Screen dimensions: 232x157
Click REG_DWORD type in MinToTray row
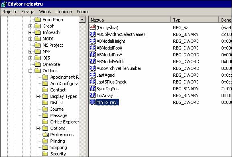(x=186, y=102)
